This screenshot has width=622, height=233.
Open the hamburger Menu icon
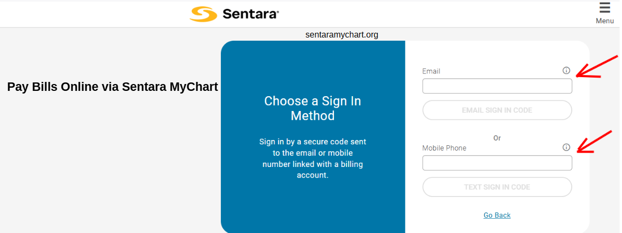point(605,7)
